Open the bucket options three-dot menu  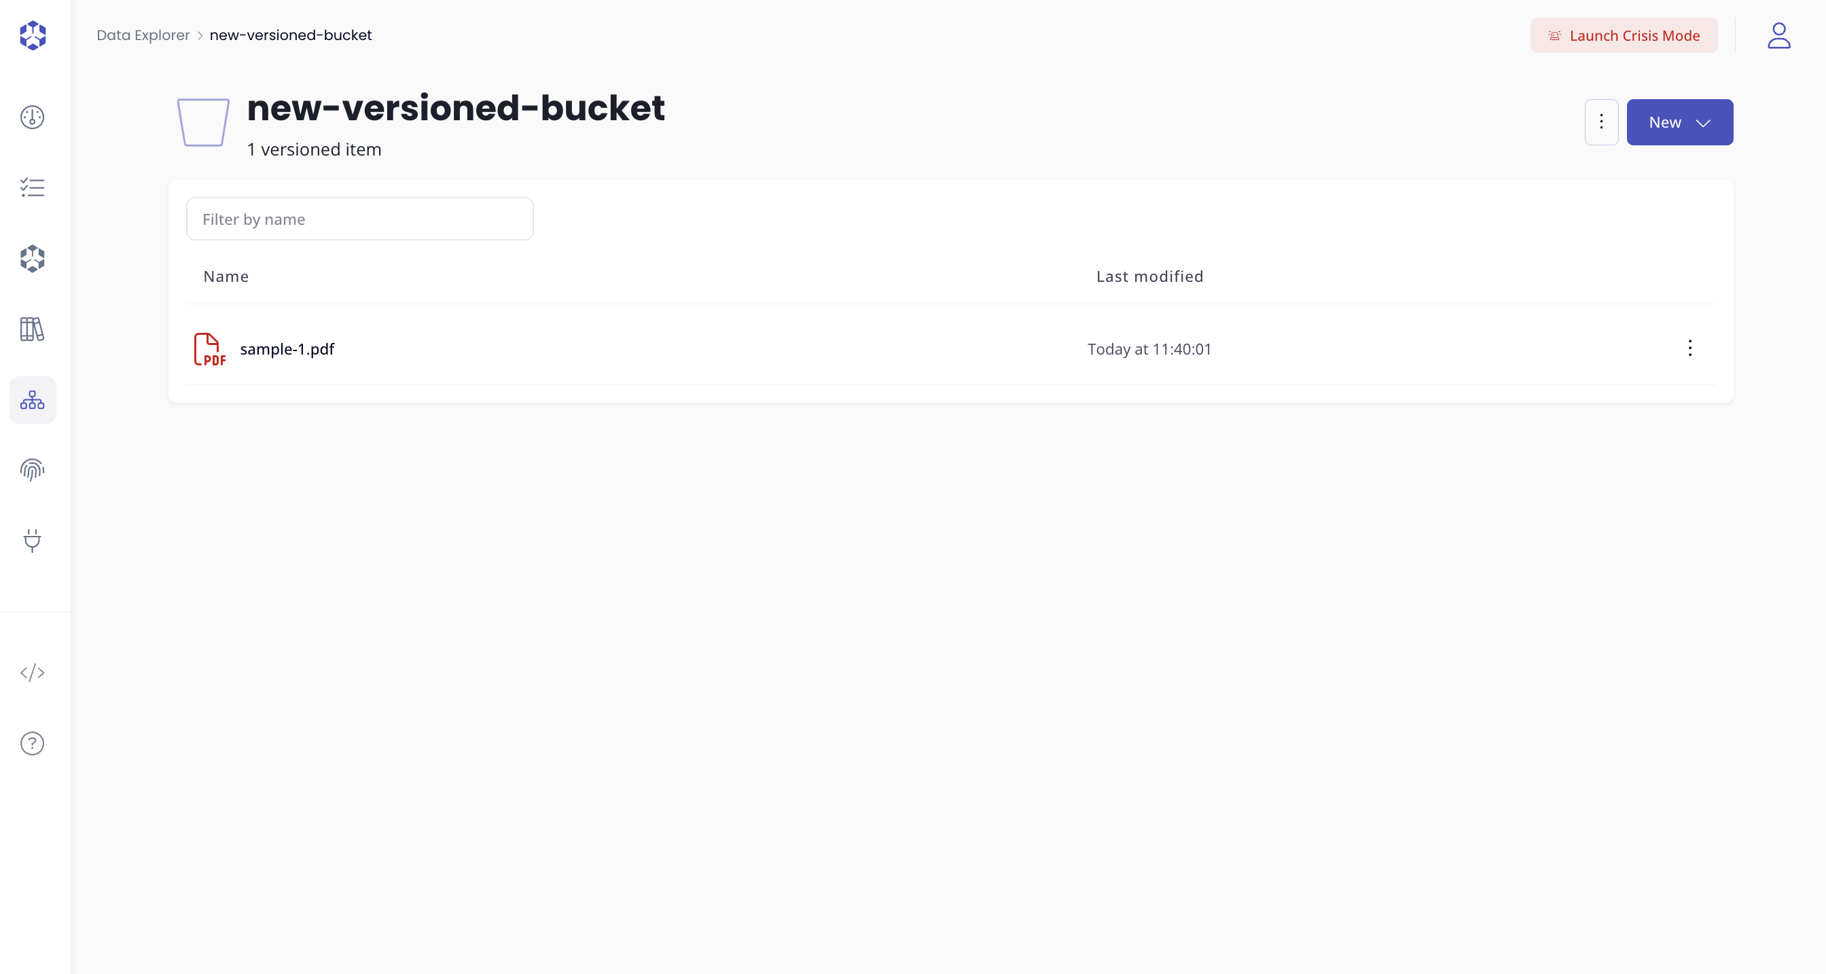[x=1601, y=122]
